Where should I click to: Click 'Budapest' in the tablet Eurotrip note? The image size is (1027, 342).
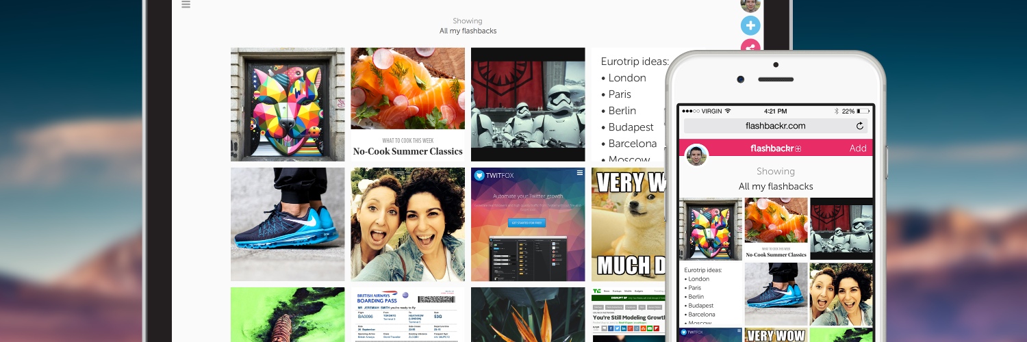[x=631, y=127]
